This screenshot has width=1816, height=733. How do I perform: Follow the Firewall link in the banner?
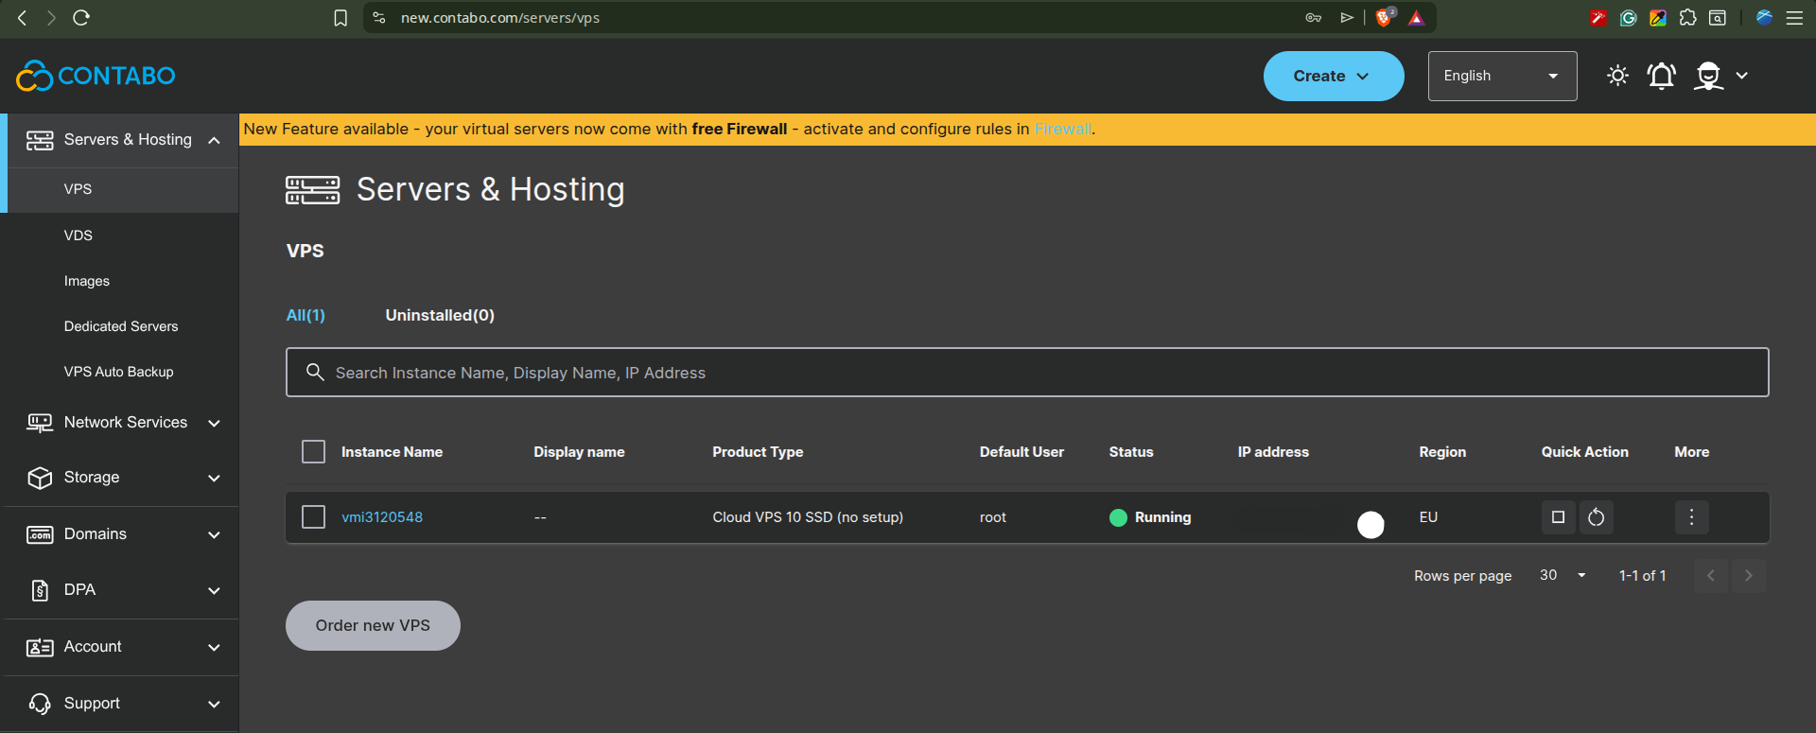1062,129
